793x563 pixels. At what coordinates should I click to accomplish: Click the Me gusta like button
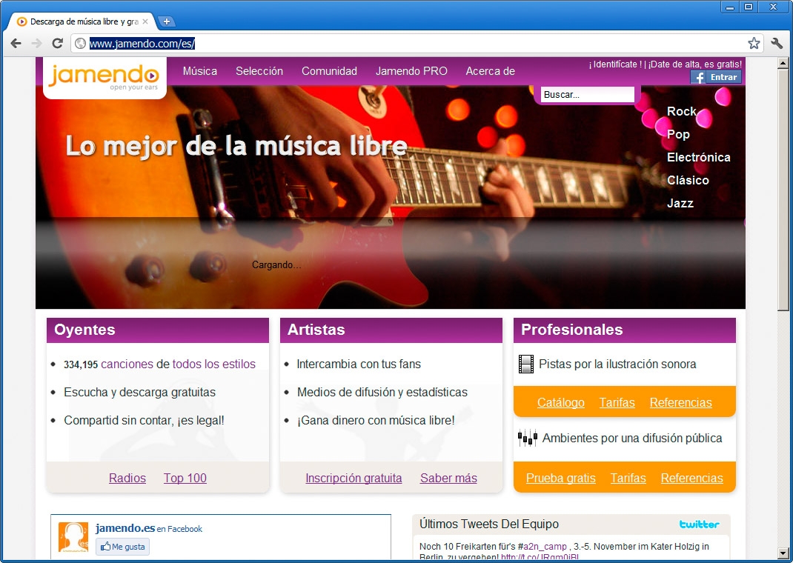tap(123, 547)
